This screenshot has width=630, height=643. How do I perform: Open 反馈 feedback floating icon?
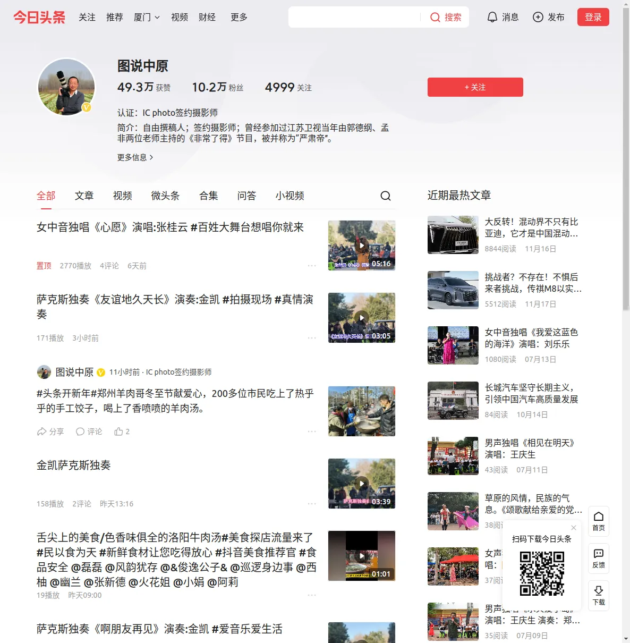click(599, 559)
